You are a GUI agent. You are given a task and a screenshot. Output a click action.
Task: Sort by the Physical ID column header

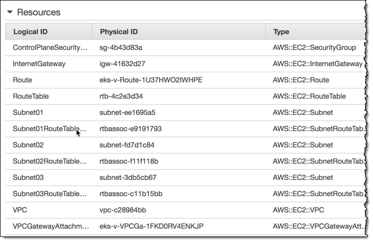[x=118, y=32]
